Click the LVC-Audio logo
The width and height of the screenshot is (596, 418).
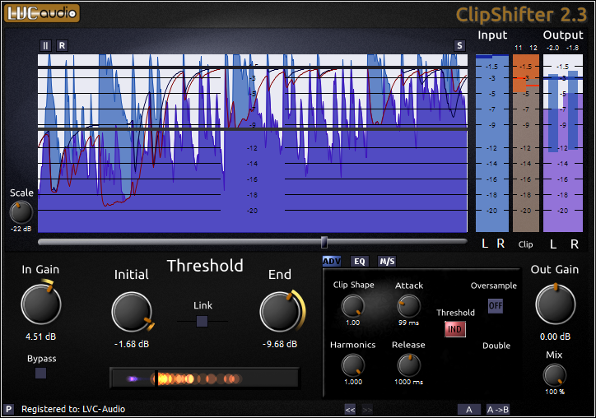(x=42, y=12)
